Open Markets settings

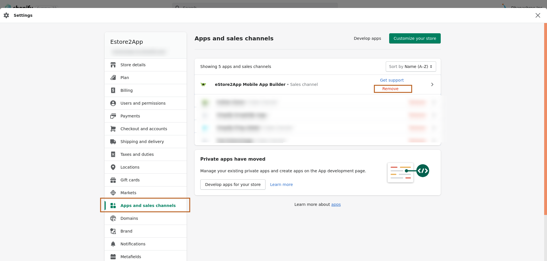146,193
